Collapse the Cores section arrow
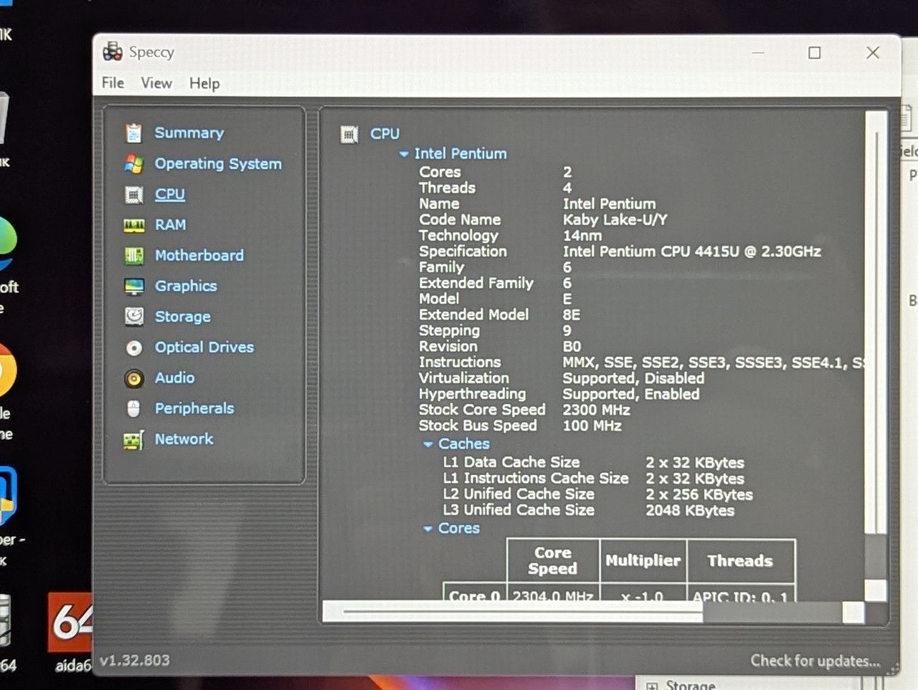This screenshot has height=690, width=918. point(427,529)
